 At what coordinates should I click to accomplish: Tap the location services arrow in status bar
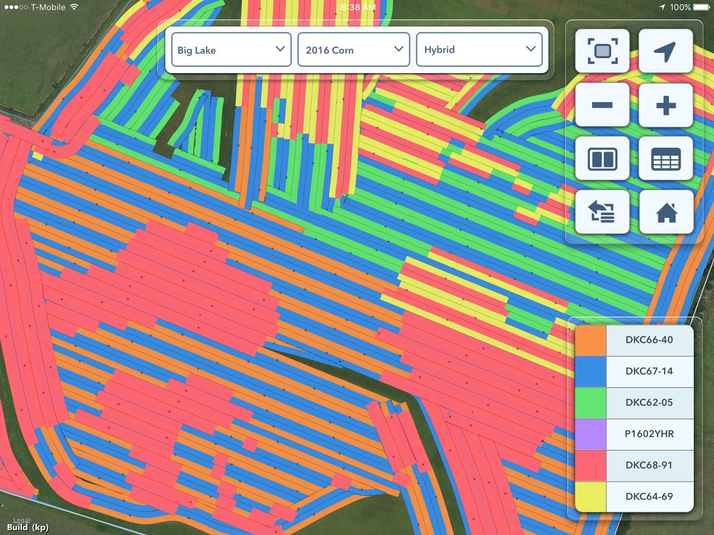(662, 7)
